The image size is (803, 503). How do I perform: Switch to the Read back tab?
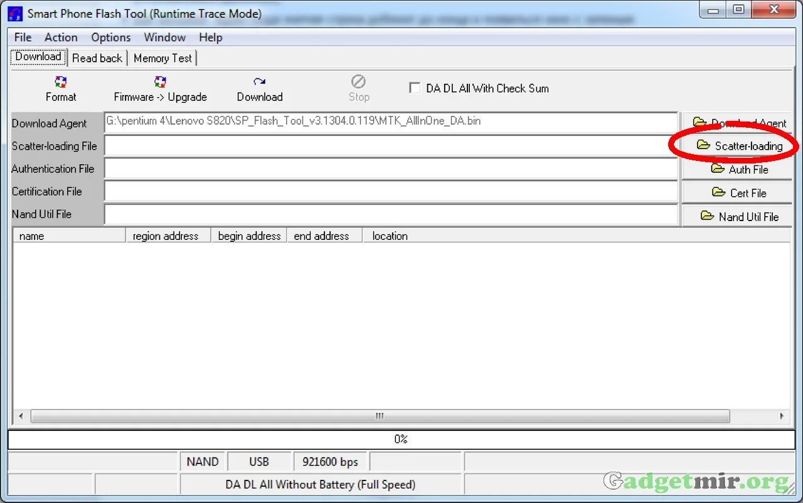point(97,58)
